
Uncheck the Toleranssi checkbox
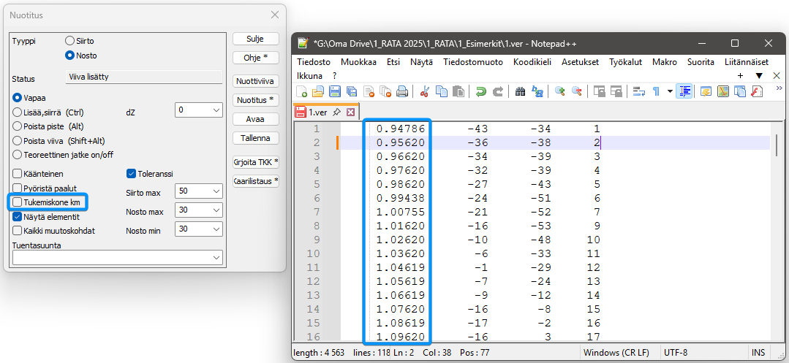tap(132, 174)
